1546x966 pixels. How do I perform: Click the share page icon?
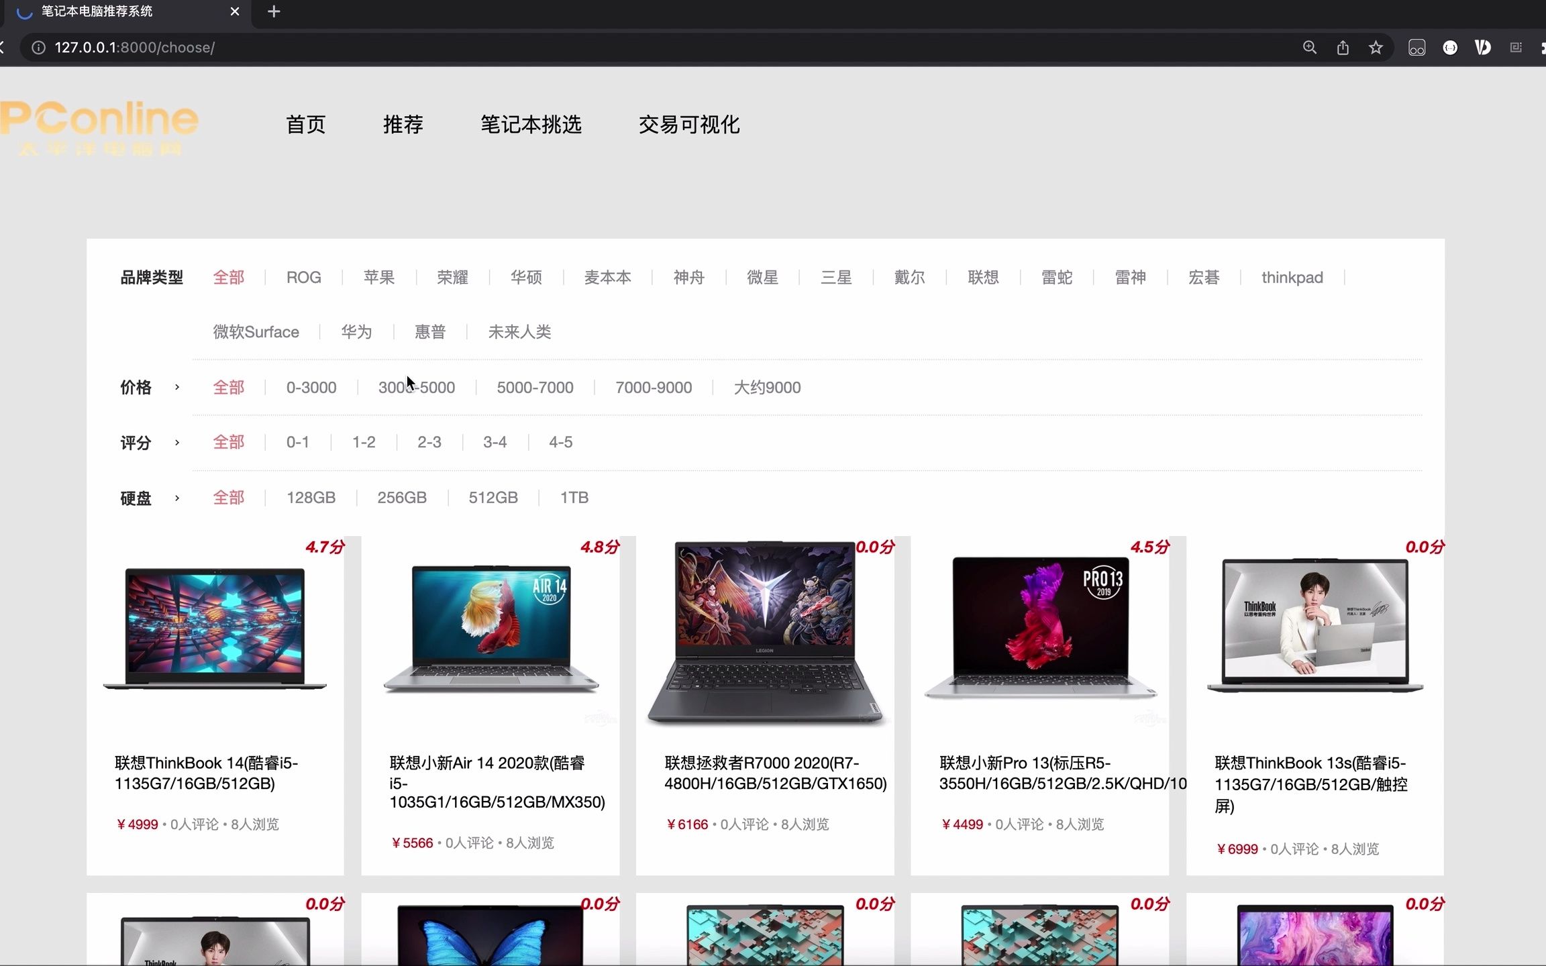point(1343,48)
